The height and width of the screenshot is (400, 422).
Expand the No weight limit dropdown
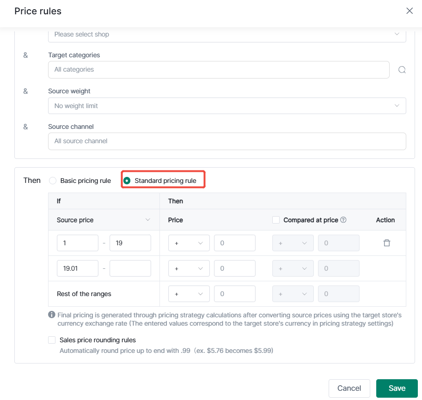[227, 106]
